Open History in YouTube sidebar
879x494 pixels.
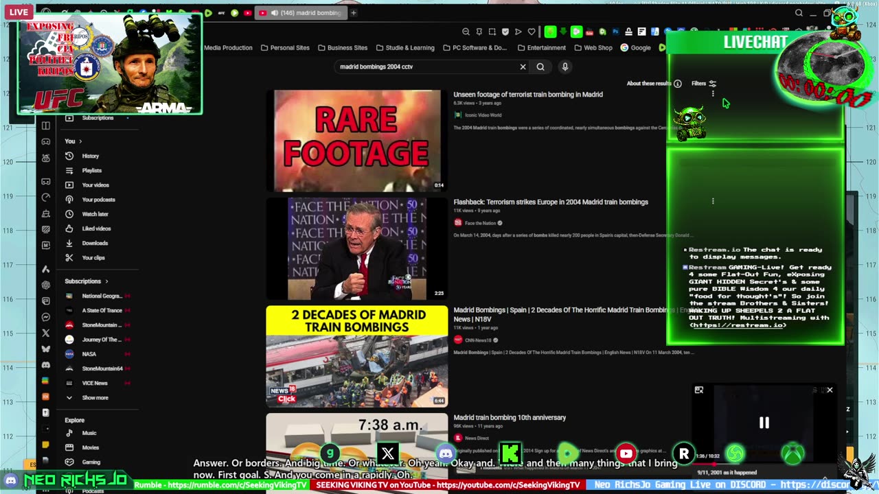pyautogui.click(x=90, y=156)
